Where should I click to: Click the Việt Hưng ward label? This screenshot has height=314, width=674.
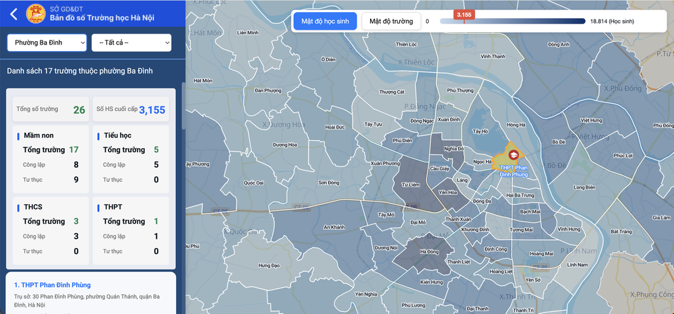tap(591, 120)
